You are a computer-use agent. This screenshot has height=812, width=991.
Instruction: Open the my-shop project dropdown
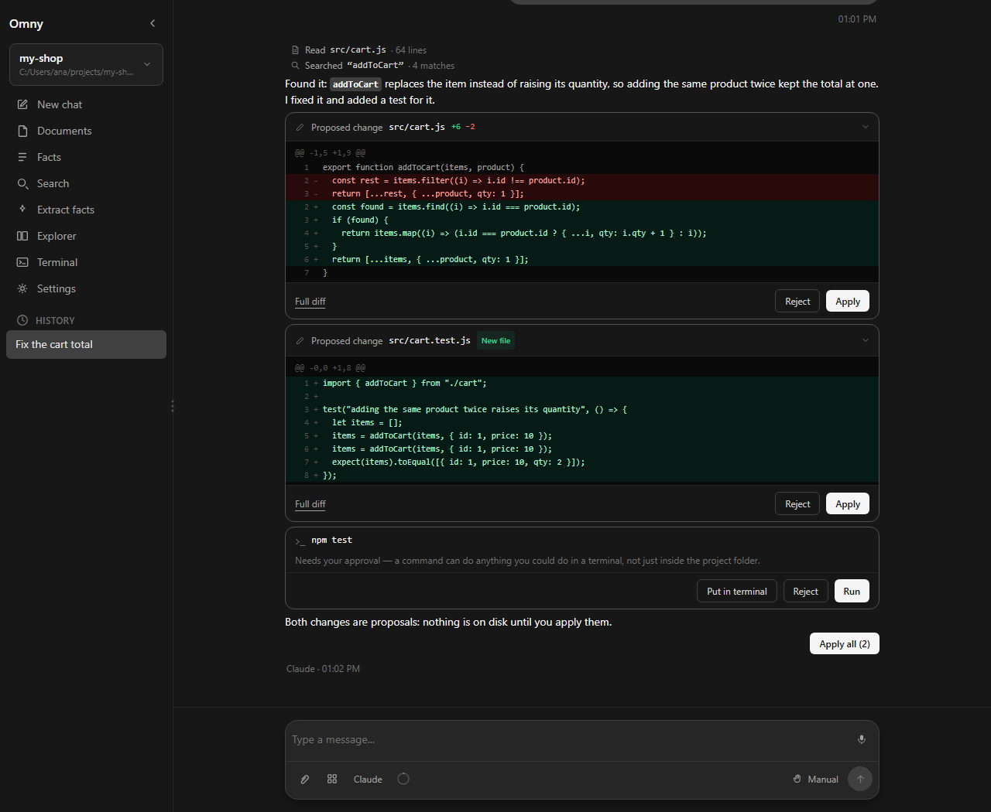click(86, 64)
